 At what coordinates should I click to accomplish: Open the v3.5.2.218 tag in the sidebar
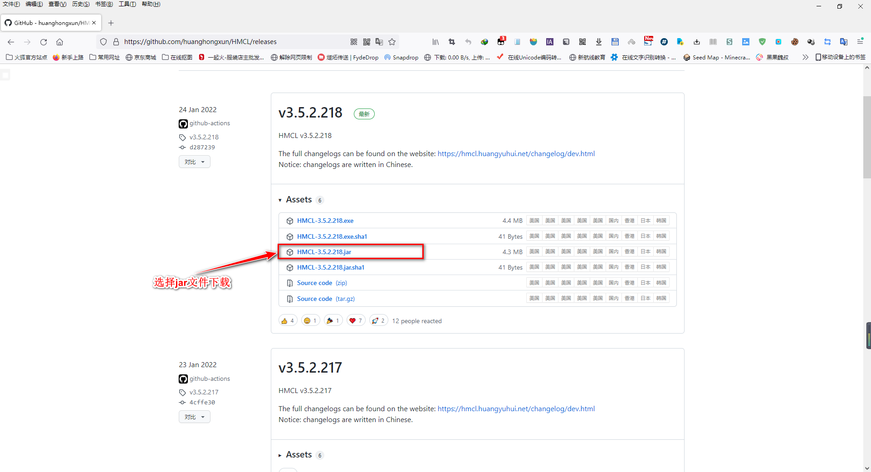tap(204, 137)
